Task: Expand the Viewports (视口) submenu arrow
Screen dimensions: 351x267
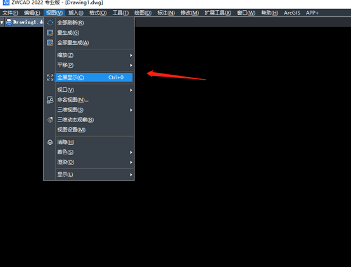Action: coord(131,90)
